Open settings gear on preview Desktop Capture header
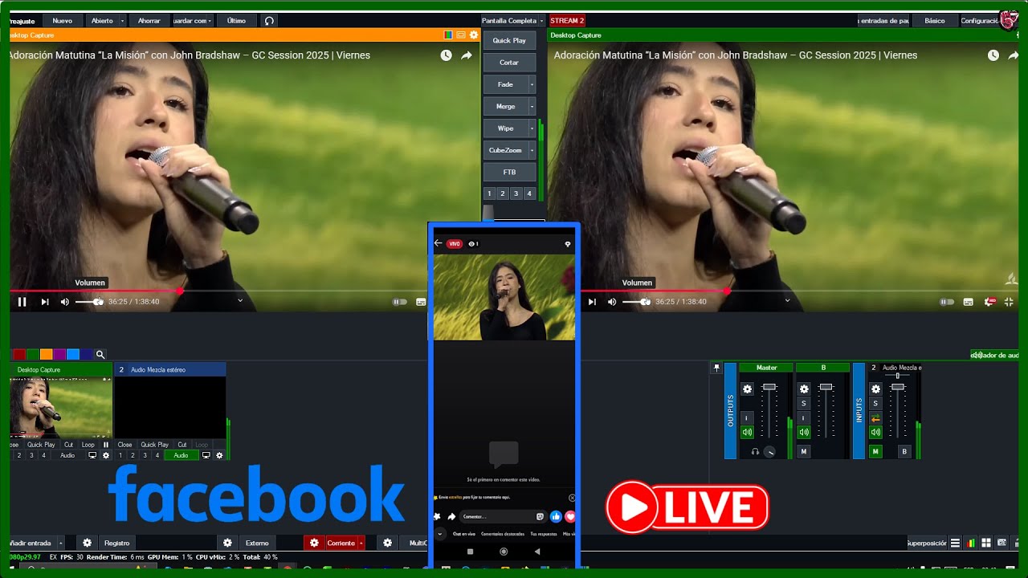Screen dimensions: 1028x578 tap(474, 35)
